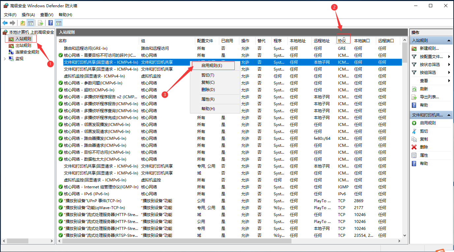This screenshot has width=454, height=252.
Task: Click the left tree pane horizontal scrollbar right arrow
Action: pos(52,241)
